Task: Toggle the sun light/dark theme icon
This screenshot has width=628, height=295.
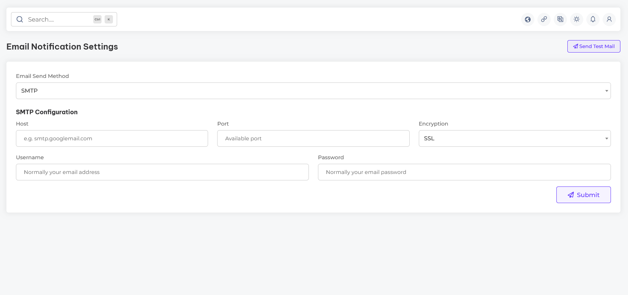Action: point(576,19)
